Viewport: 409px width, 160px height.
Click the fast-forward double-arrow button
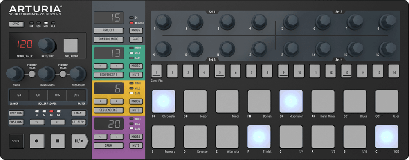(58, 122)
